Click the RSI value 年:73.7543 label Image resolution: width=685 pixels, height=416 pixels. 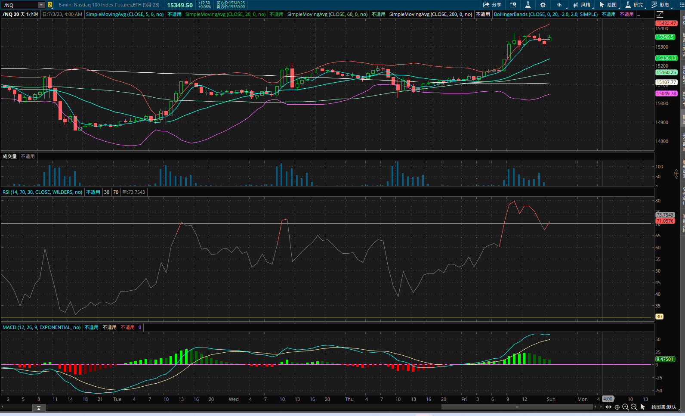click(134, 192)
